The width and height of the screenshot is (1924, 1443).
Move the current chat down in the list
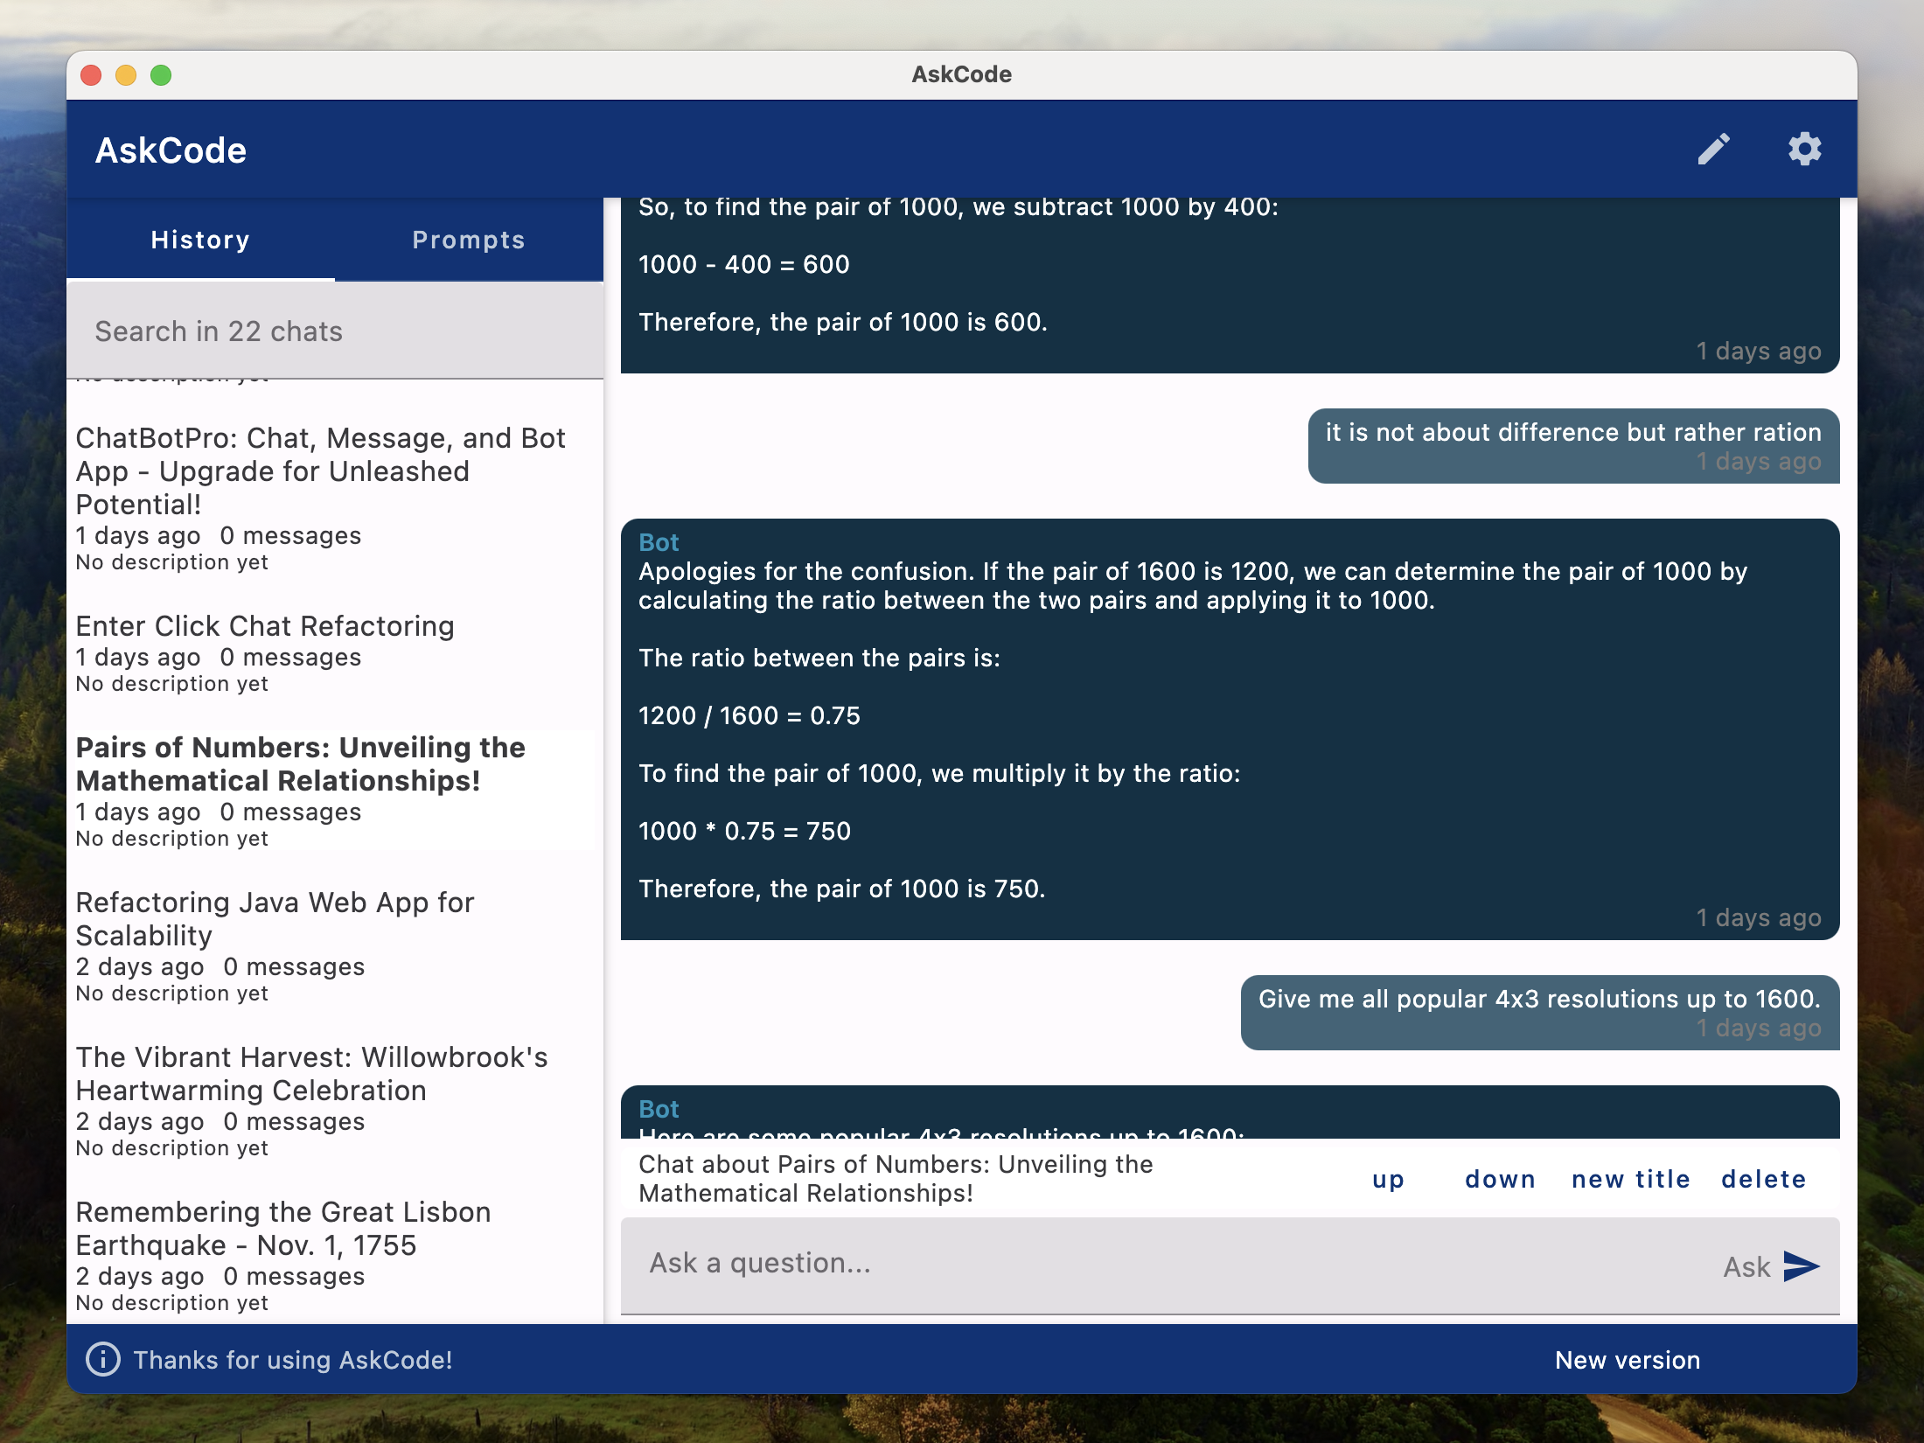click(1499, 1179)
